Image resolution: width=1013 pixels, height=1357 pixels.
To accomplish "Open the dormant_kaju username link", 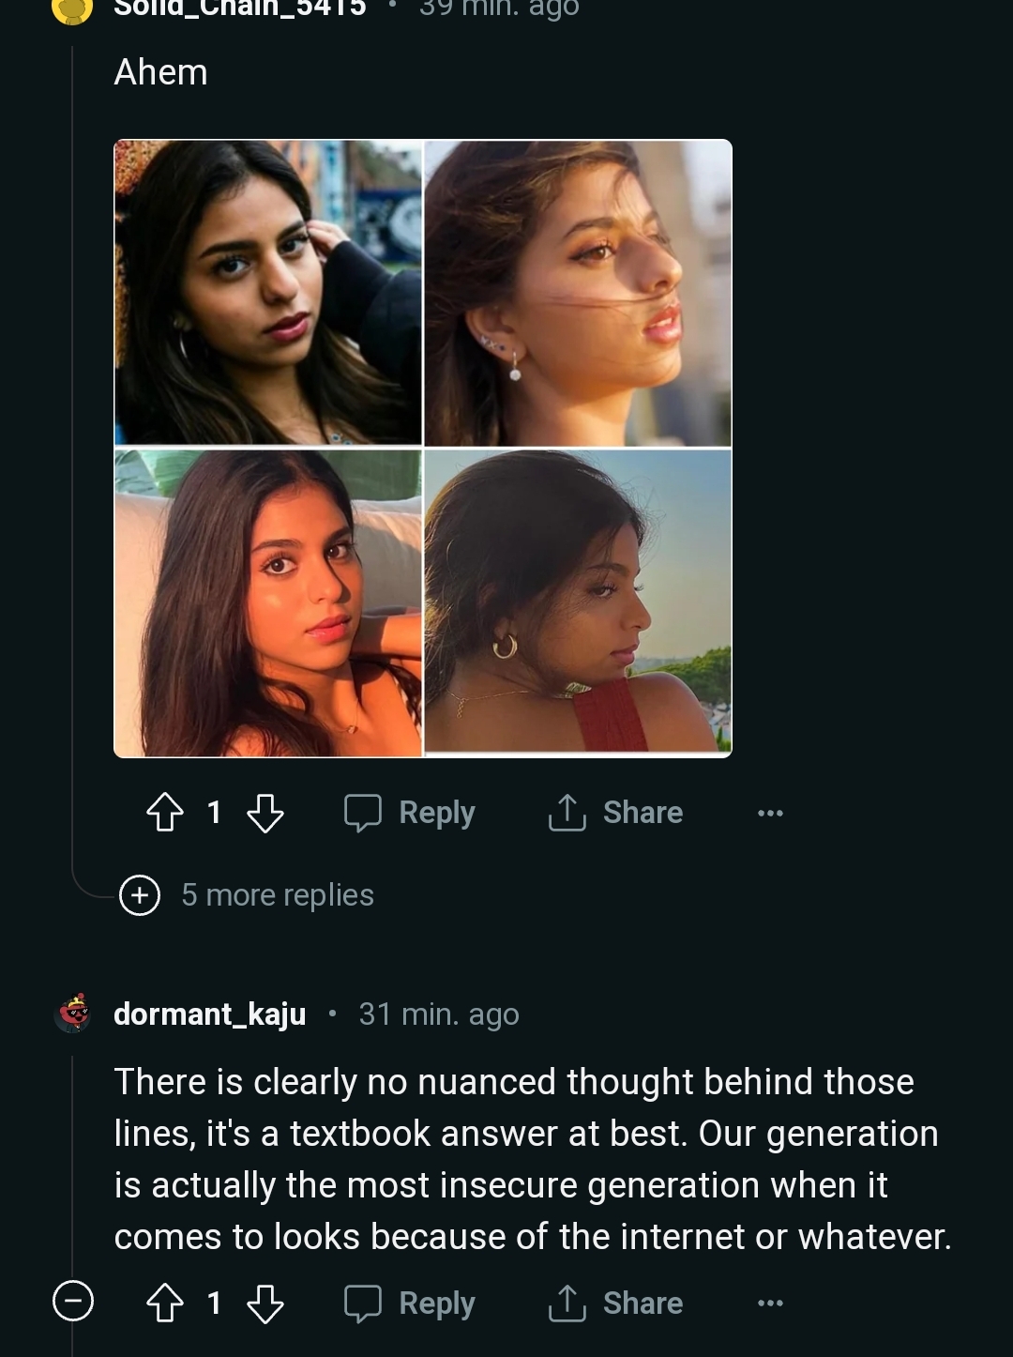I will [209, 1014].
